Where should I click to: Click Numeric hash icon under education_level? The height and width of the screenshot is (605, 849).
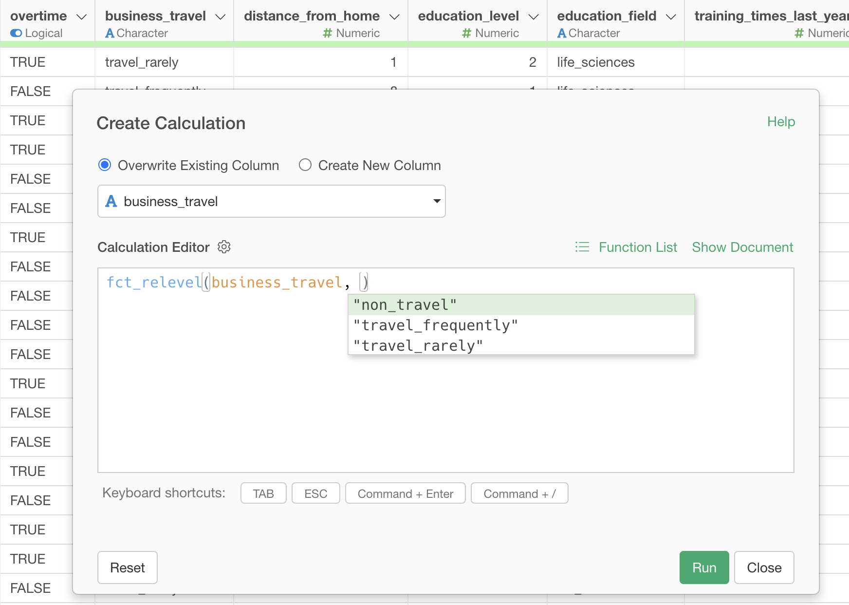point(466,33)
